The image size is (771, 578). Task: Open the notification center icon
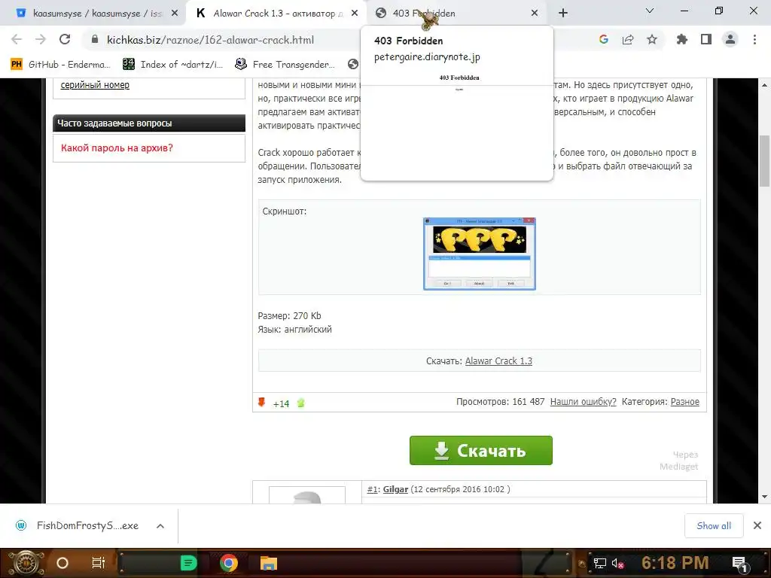740,564
